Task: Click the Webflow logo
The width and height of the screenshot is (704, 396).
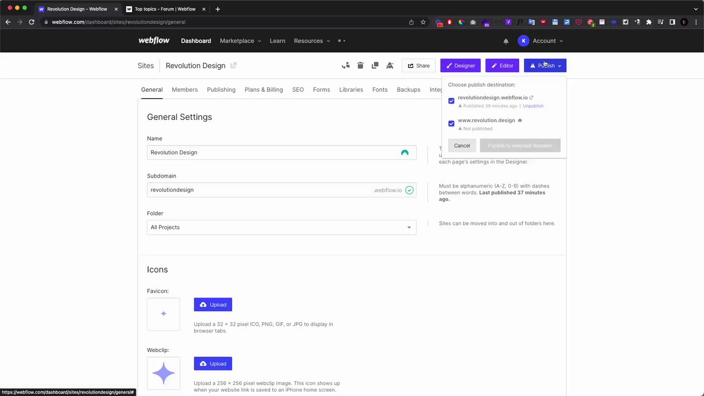Action: pos(154,41)
